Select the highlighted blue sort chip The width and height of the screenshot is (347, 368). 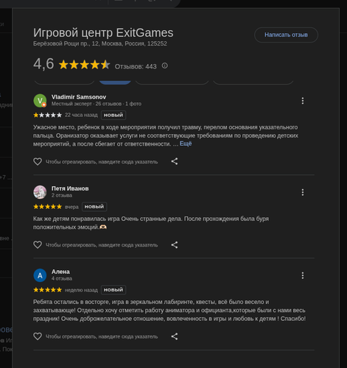pos(115,82)
